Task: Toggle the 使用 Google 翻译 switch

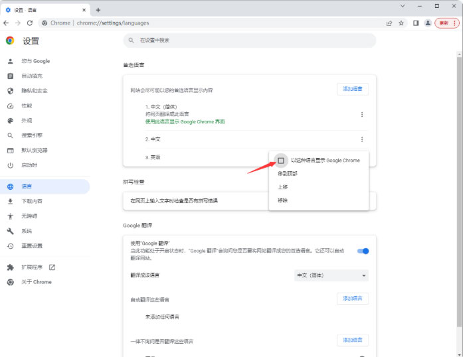Action: click(x=363, y=251)
